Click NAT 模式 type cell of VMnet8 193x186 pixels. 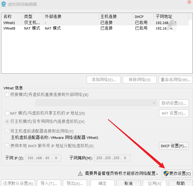32,28
